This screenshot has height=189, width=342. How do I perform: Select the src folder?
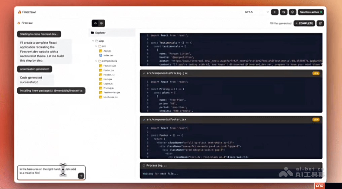point(102,46)
